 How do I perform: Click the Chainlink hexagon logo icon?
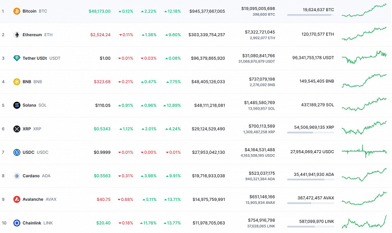pyautogui.click(x=17, y=222)
